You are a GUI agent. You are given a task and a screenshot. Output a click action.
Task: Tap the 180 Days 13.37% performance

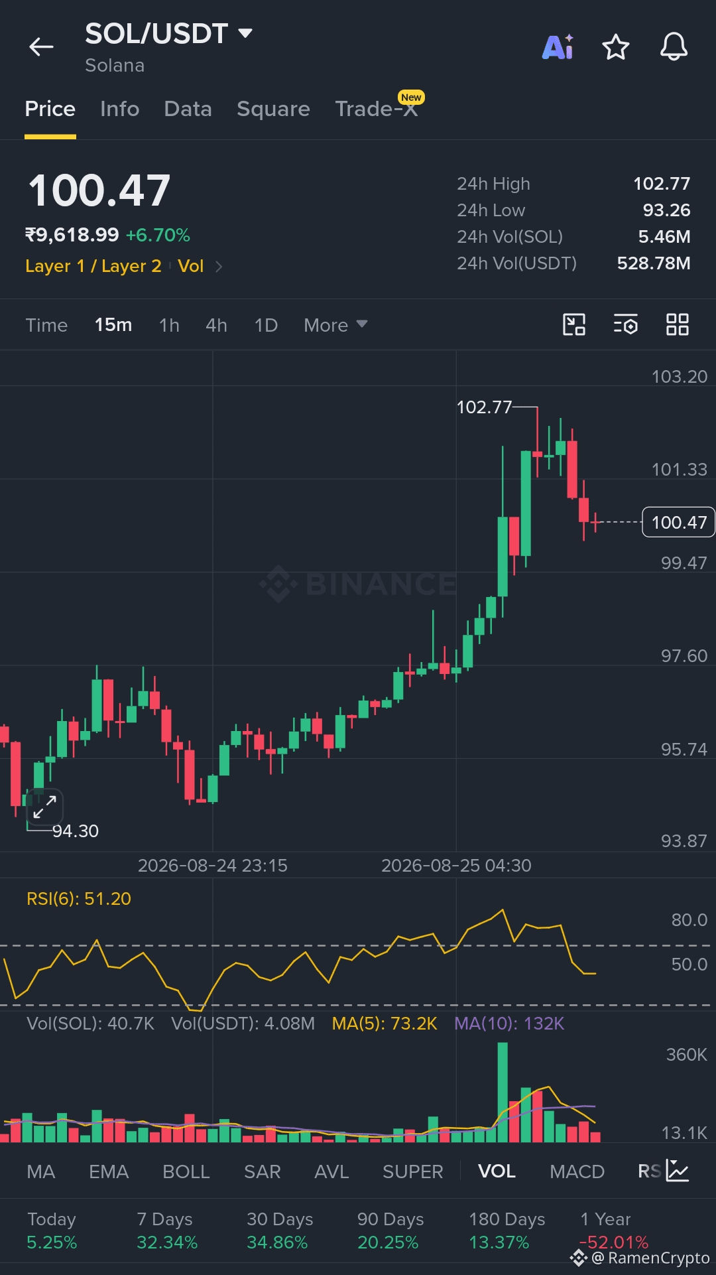507,1231
